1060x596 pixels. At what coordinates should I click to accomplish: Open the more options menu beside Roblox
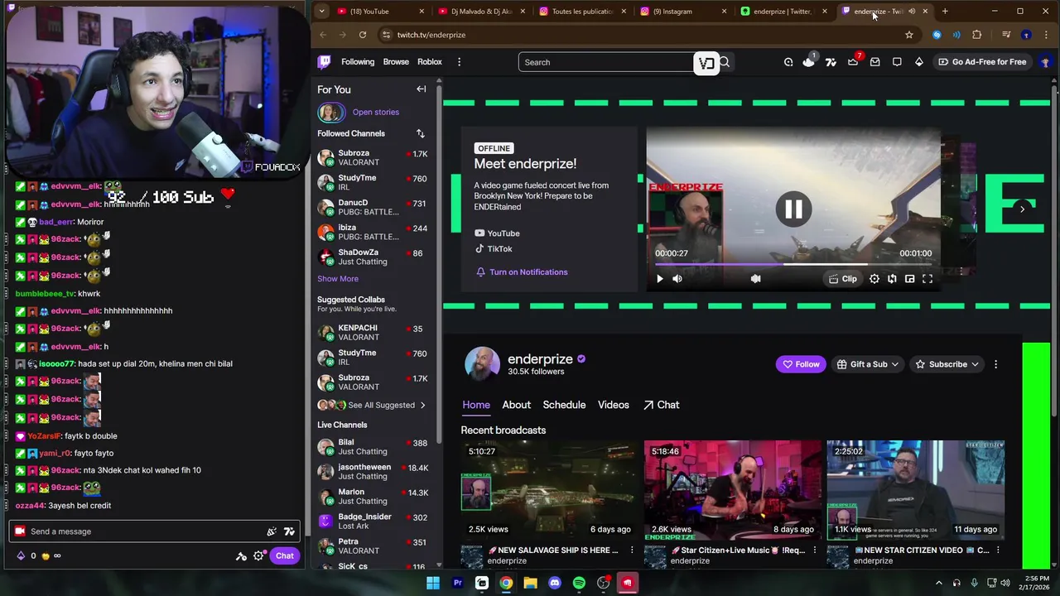tap(459, 62)
